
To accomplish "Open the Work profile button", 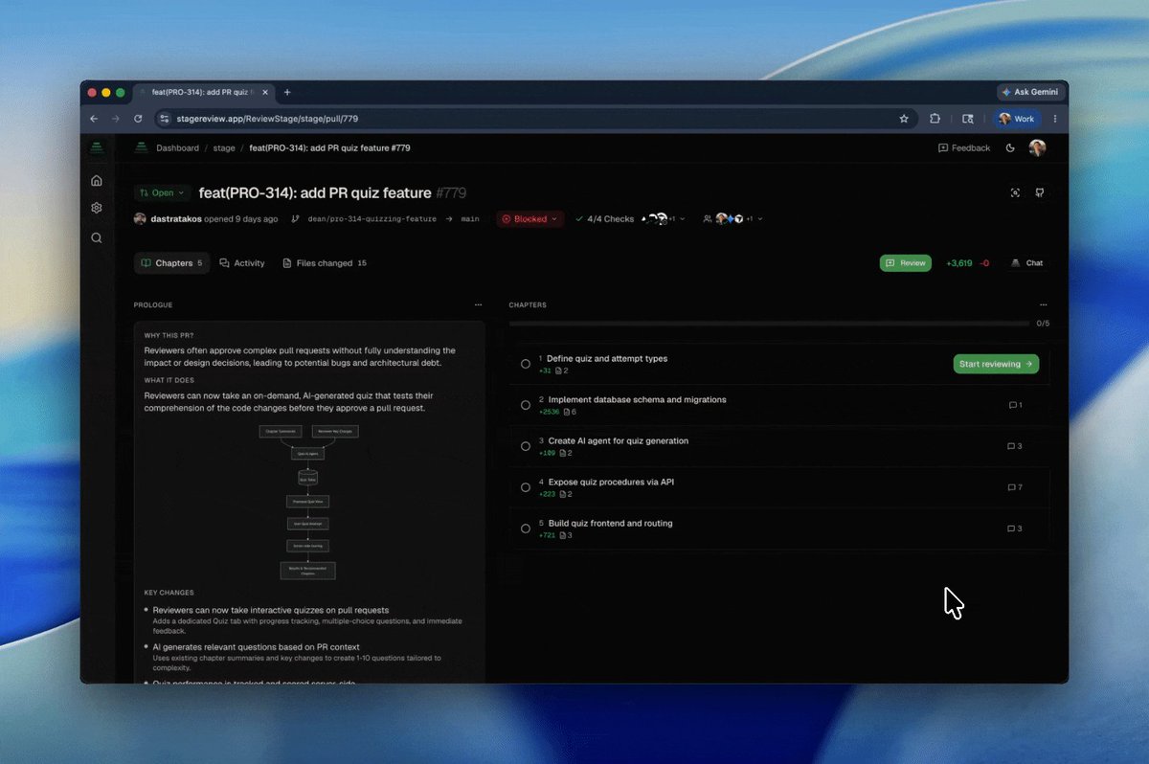I will [1017, 119].
